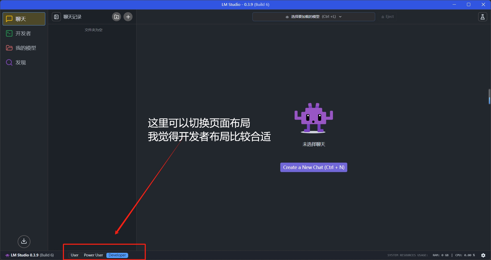Click the RAM usage readout

441,255
